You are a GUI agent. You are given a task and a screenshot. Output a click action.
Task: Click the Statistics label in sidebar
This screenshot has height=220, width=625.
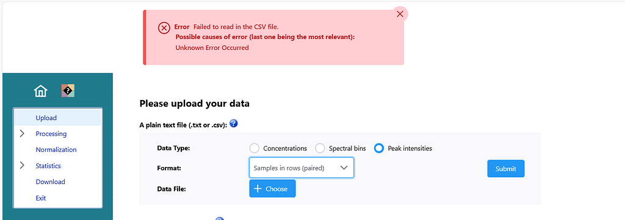pyautogui.click(x=48, y=166)
